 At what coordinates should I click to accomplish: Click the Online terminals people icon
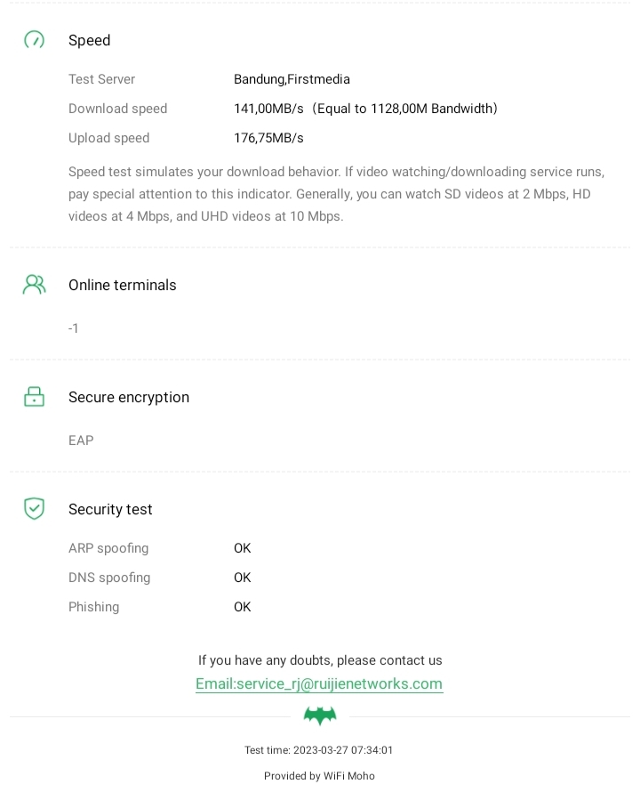click(x=34, y=285)
